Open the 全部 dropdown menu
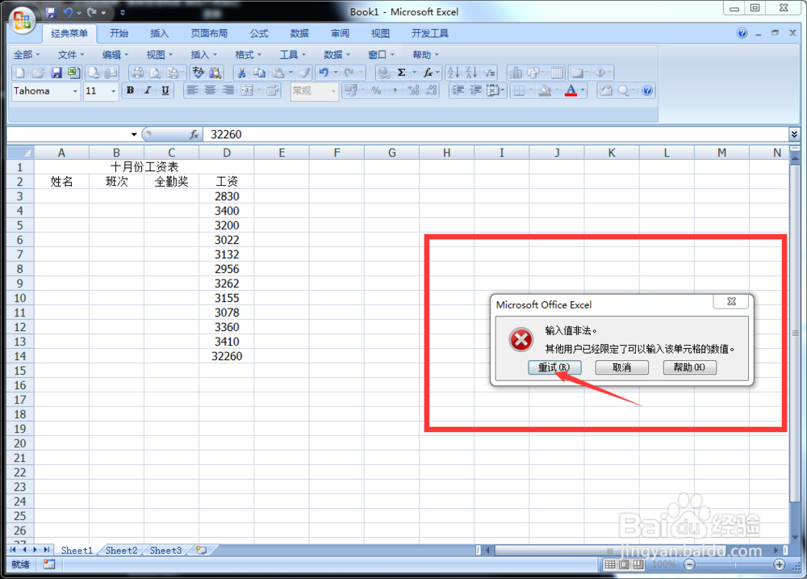The height and width of the screenshot is (579, 807). coord(27,55)
